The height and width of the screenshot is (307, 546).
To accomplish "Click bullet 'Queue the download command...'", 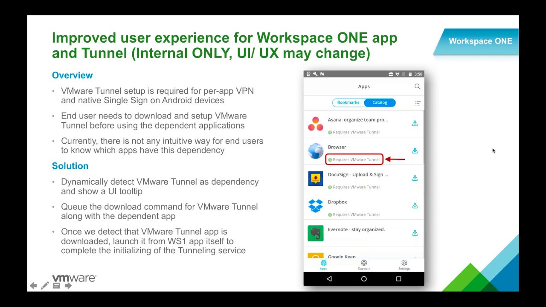I will [160, 211].
